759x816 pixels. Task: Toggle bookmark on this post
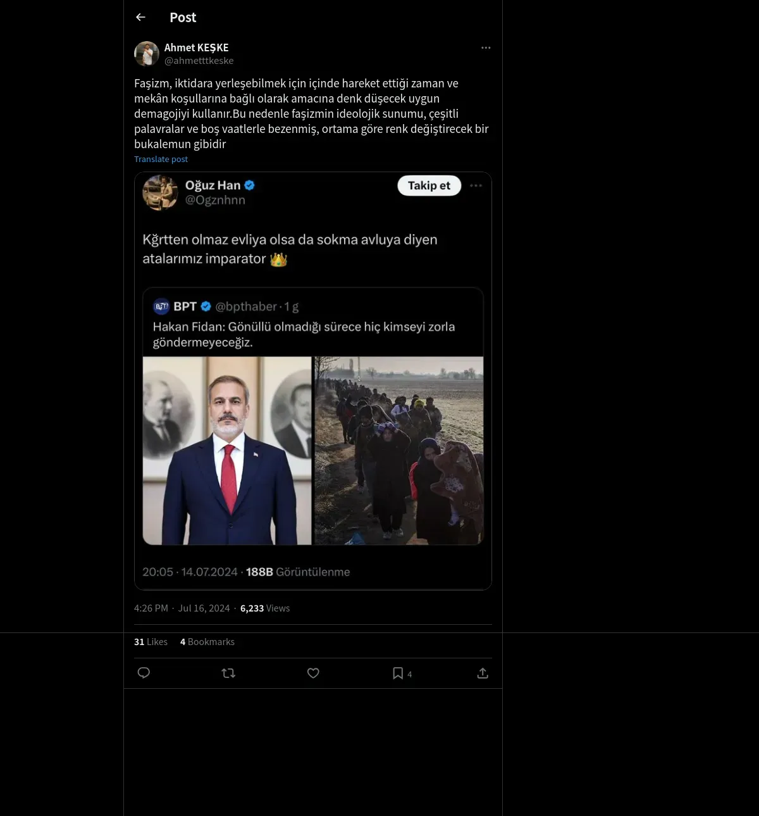click(x=398, y=673)
